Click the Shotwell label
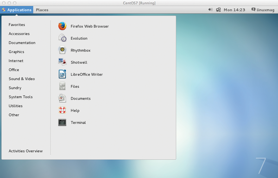The image size is (278, 178). coord(79,62)
